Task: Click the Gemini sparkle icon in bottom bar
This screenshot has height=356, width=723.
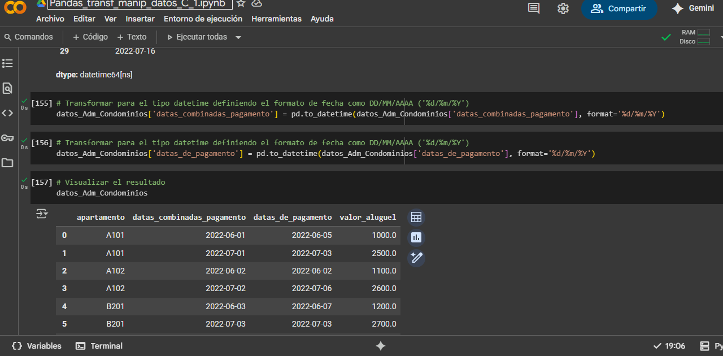Action: point(381,346)
